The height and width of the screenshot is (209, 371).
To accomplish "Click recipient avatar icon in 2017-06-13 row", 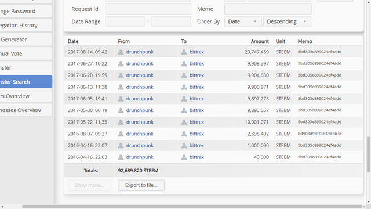I will pos(184,87).
